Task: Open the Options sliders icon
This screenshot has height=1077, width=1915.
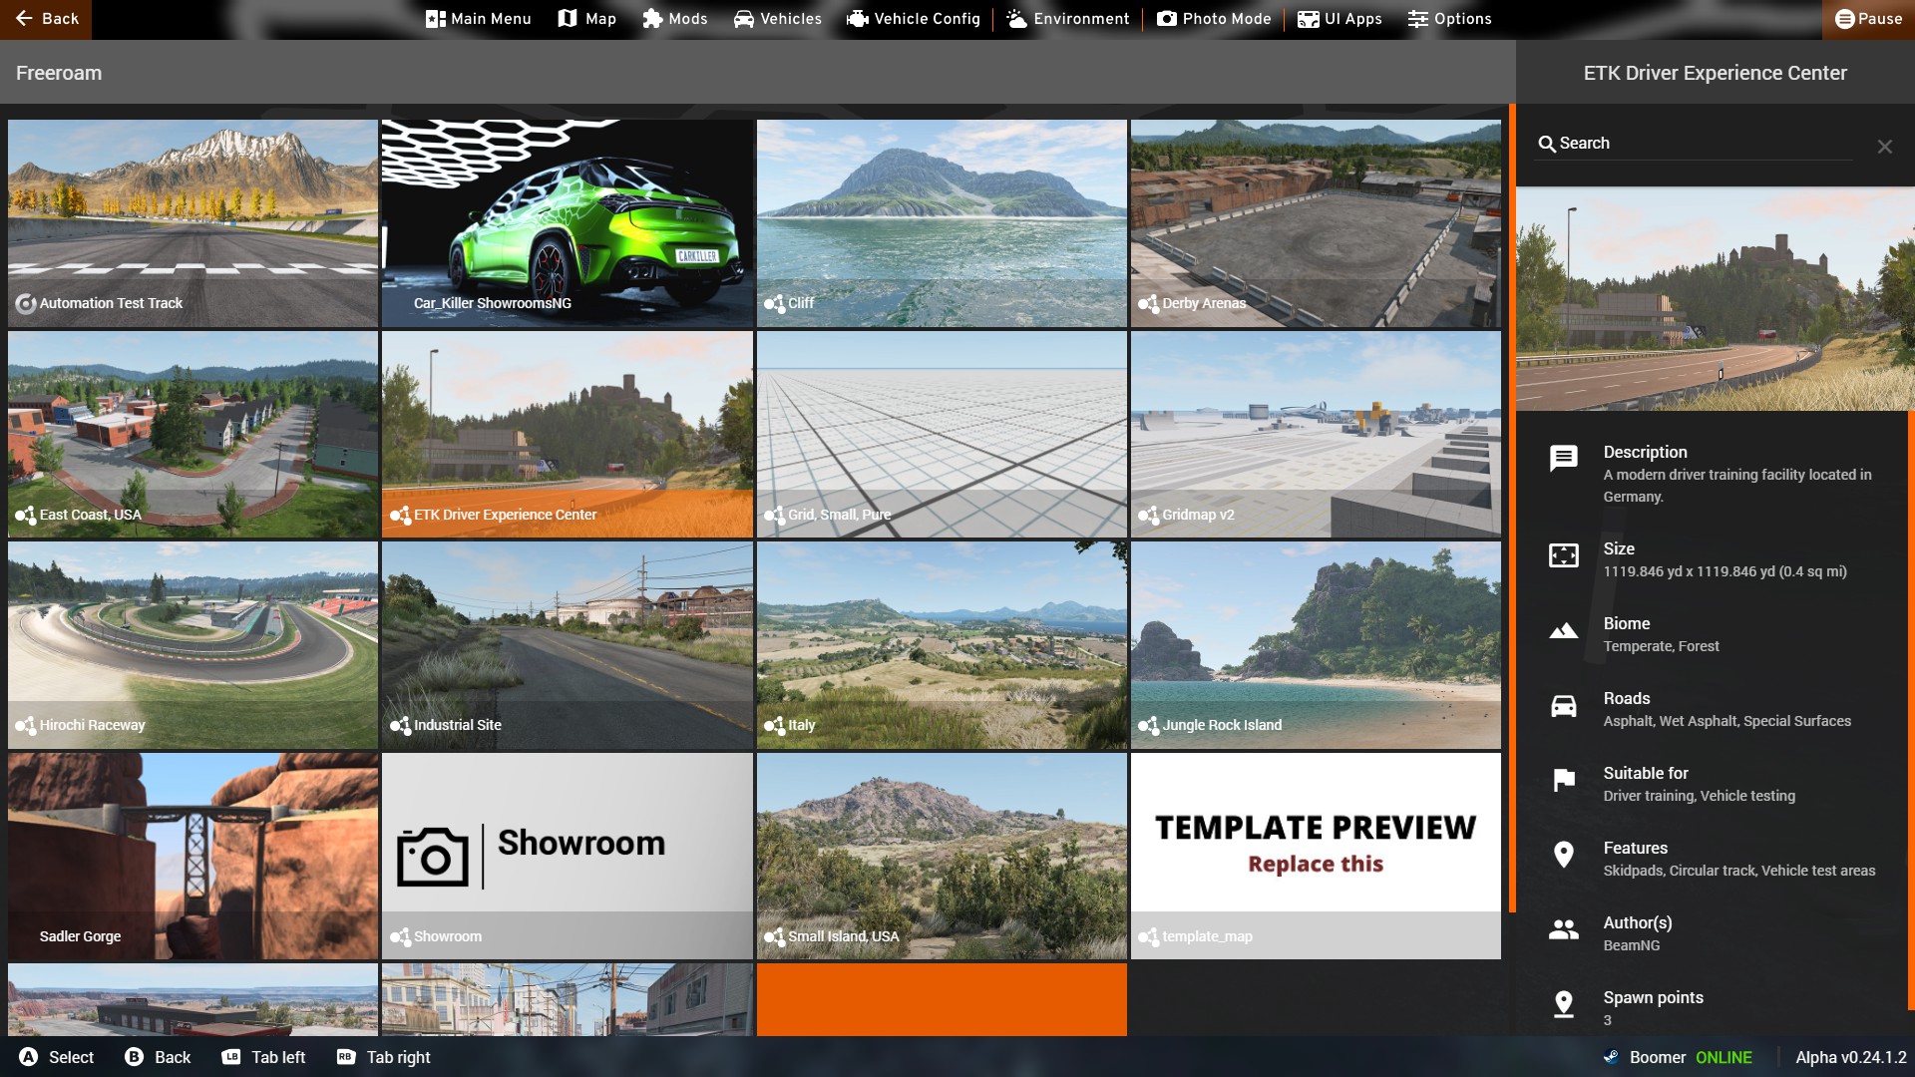Action: click(x=1418, y=19)
